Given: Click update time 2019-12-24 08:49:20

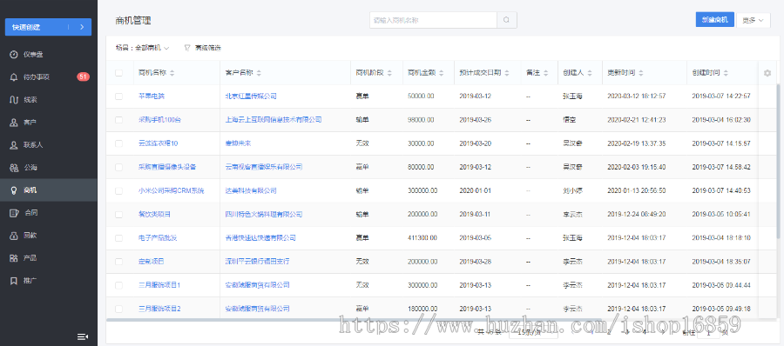Looking at the screenshot, I should tap(637, 214).
